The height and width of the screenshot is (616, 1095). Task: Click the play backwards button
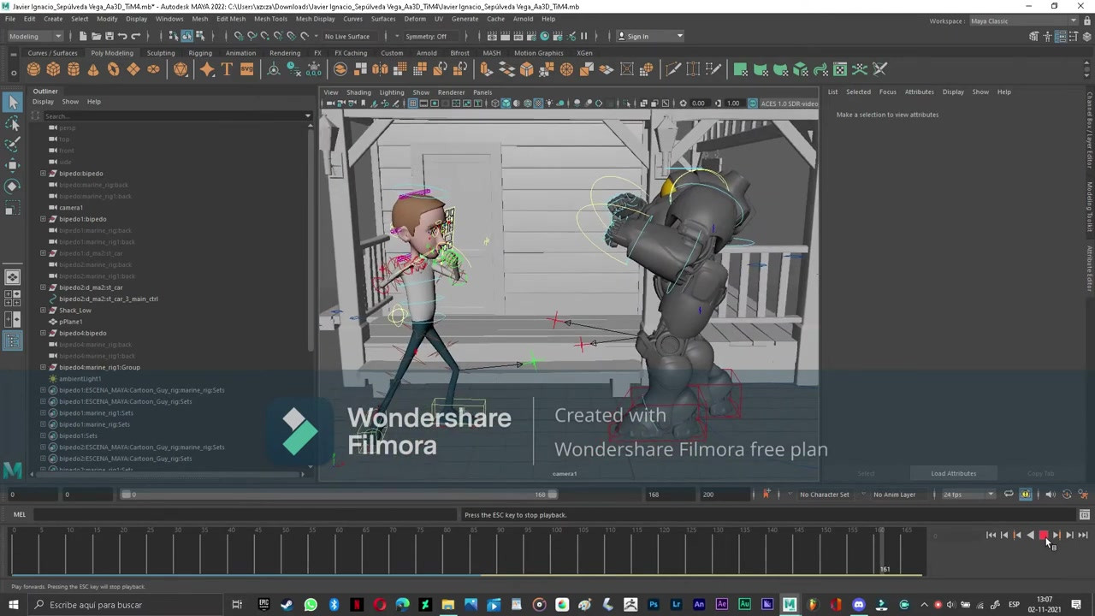coord(1030,535)
